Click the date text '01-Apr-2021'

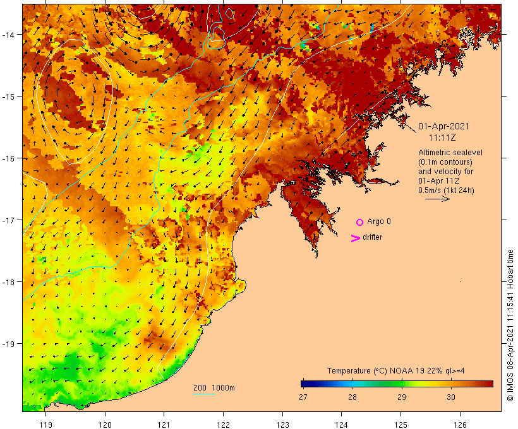click(443, 126)
